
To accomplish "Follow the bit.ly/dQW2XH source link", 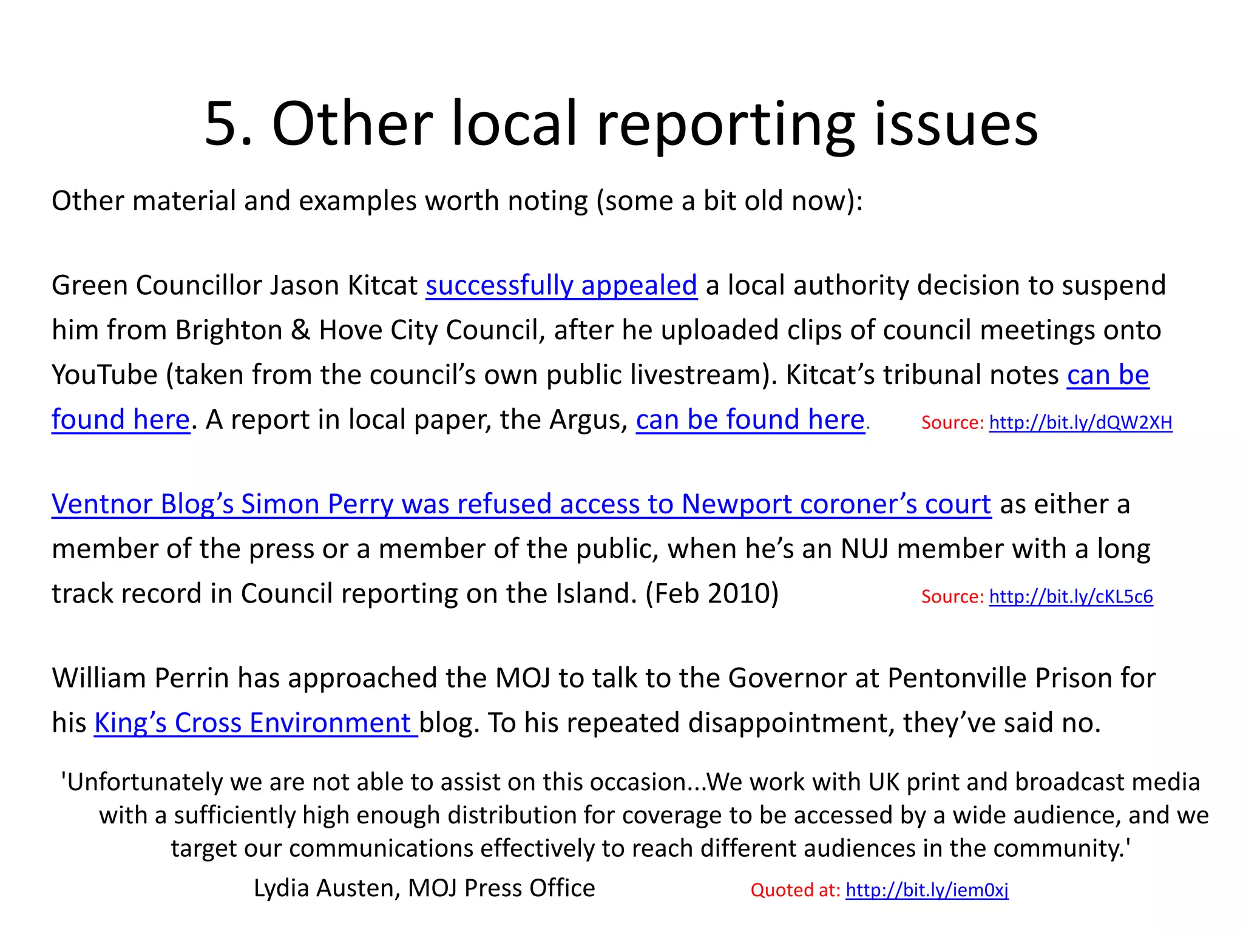I will point(1080,422).
